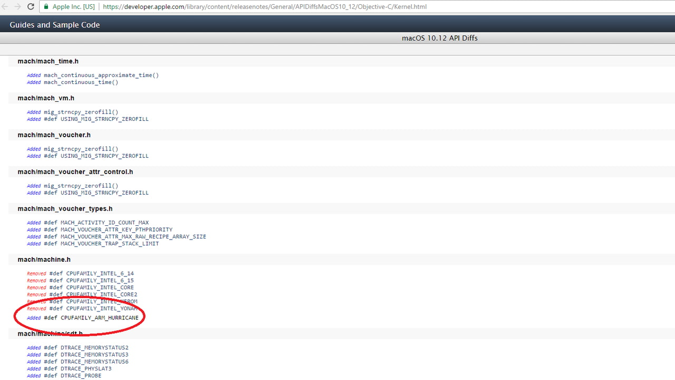This screenshot has height=380, width=675.
Task: Select the mach/mach_vm.h section header
Action: click(x=46, y=98)
